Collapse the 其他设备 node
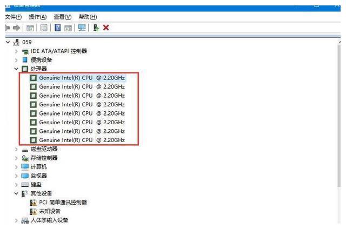Screen dimensions: 346x229 pyautogui.click(x=16, y=193)
